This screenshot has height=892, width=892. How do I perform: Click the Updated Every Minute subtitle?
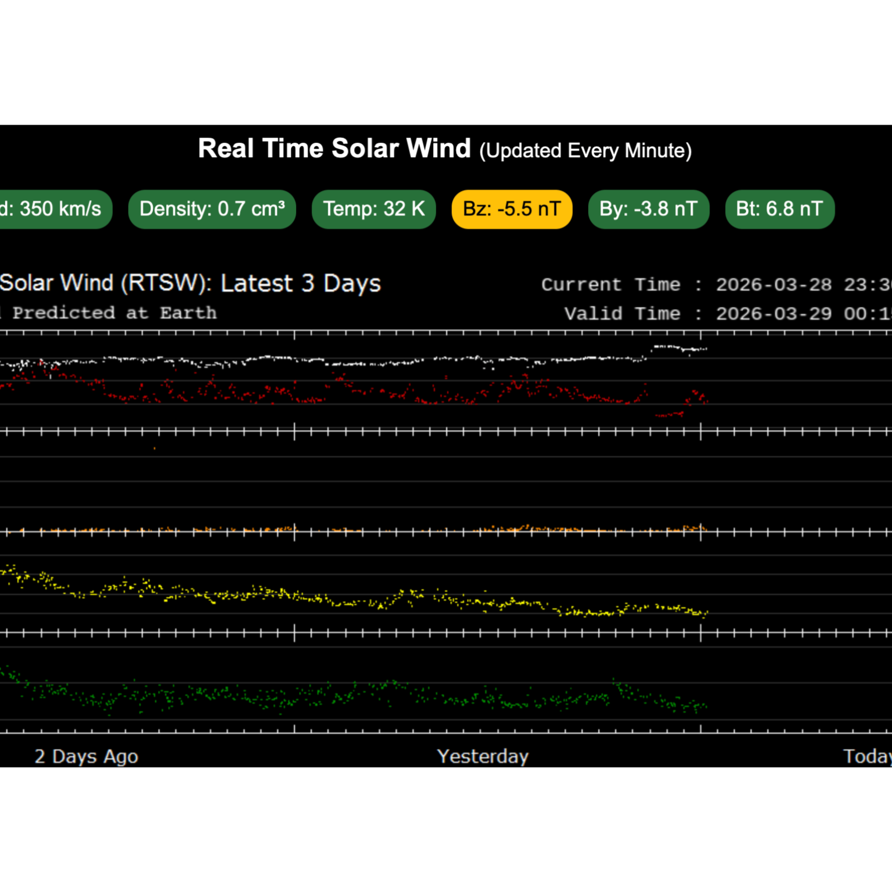[x=585, y=151]
